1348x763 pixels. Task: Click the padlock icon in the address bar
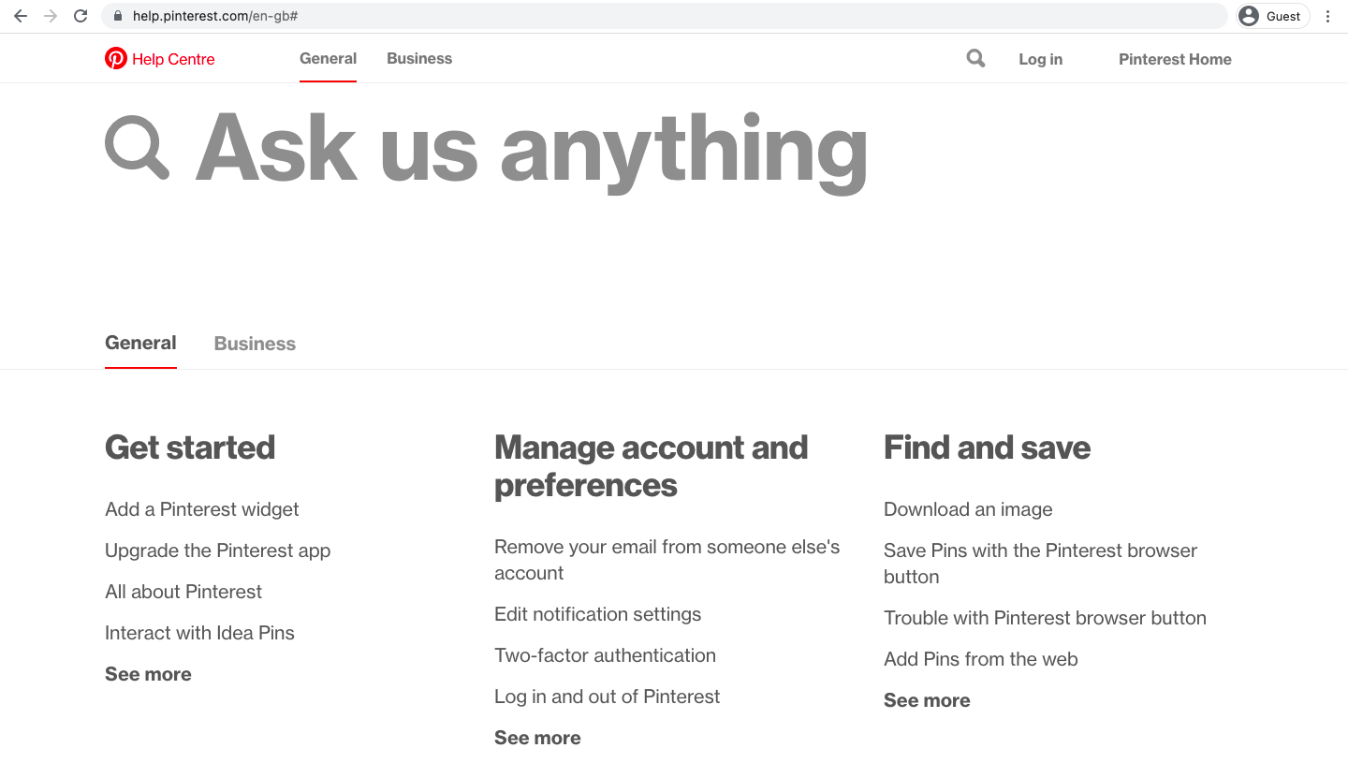[x=117, y=15]
